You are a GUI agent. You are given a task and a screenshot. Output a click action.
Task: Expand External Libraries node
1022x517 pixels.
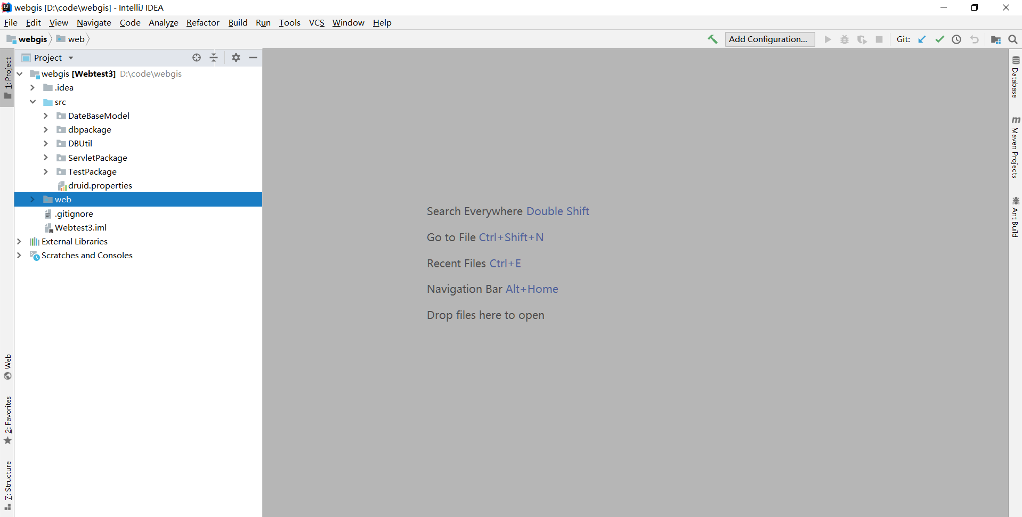click(x=20, y=242)
